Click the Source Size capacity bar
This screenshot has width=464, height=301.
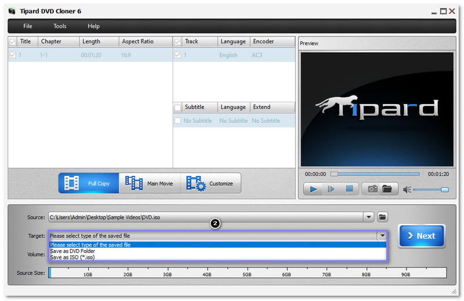[x=248, y=273]
